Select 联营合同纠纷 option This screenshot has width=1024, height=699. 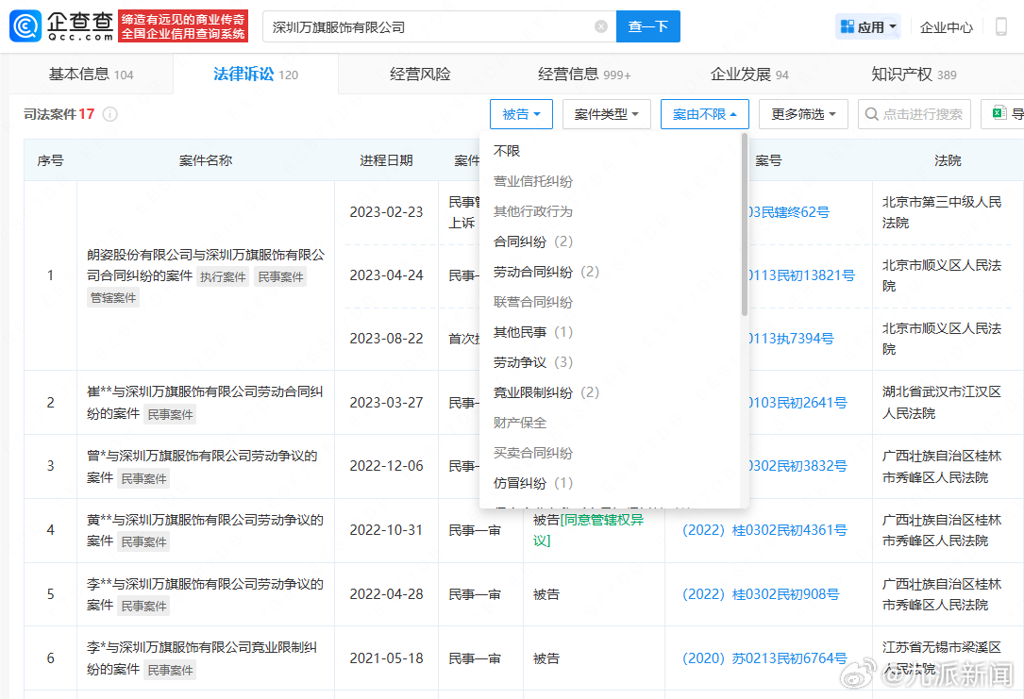[533, 302]
